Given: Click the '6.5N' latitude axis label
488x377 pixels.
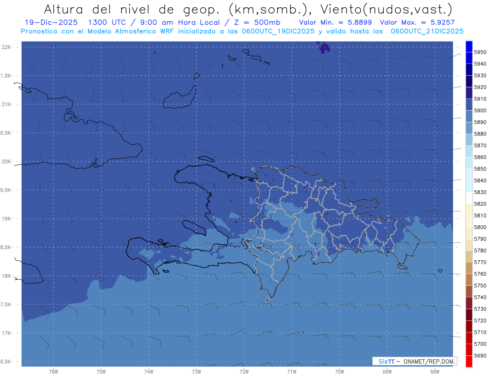Looking at the screenshot, I should tap(6, 362).
